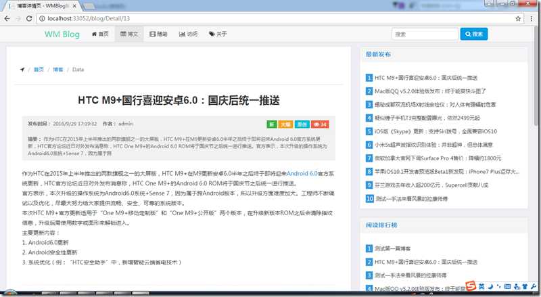Open latest post 1 about HTC M9+

(426, 78)
